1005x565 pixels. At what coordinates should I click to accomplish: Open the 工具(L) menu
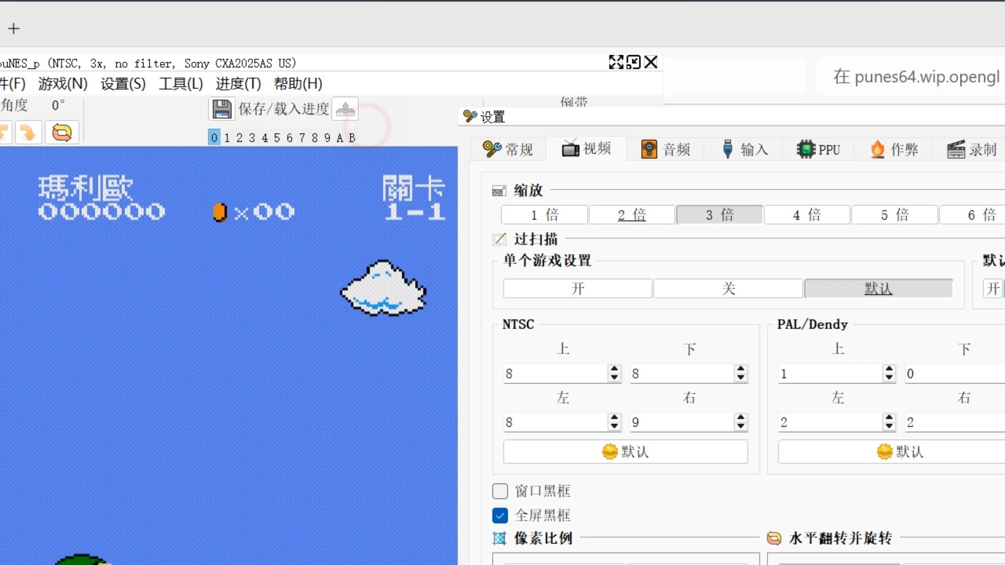(181, 84)
